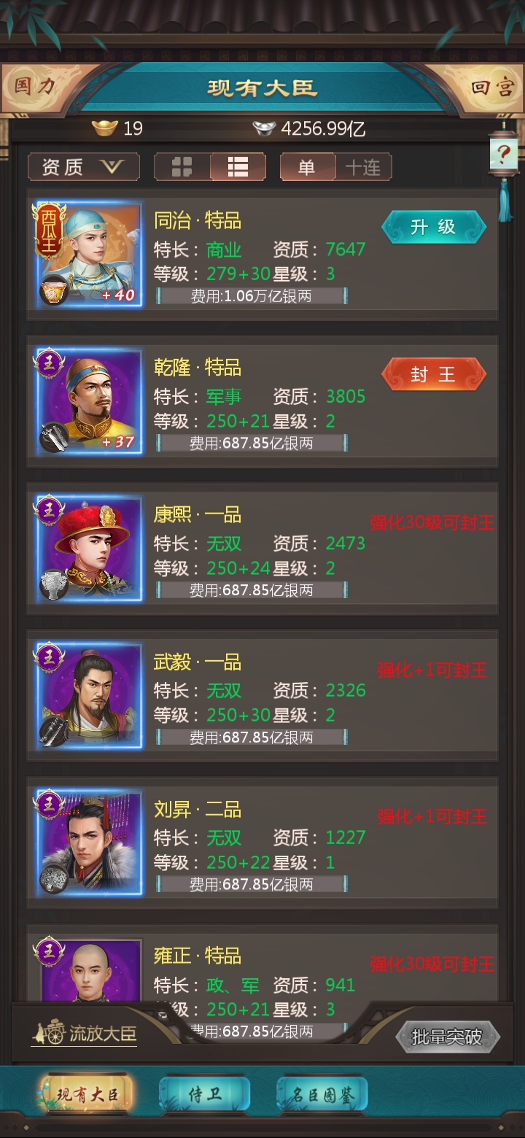Tap the gold ingot currency icon
525x1138 pixels.
[105, 129]
